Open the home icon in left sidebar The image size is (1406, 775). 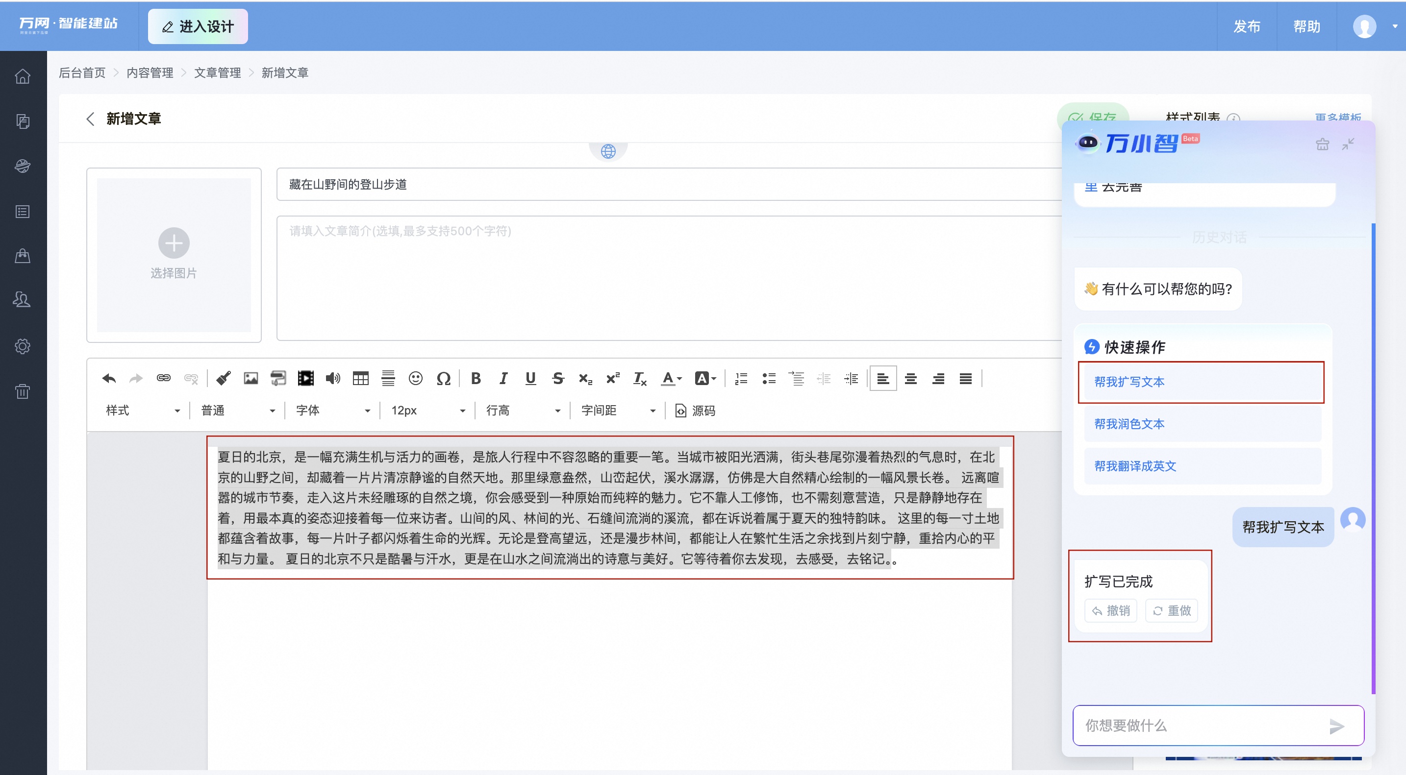click(x=23, y=76)
